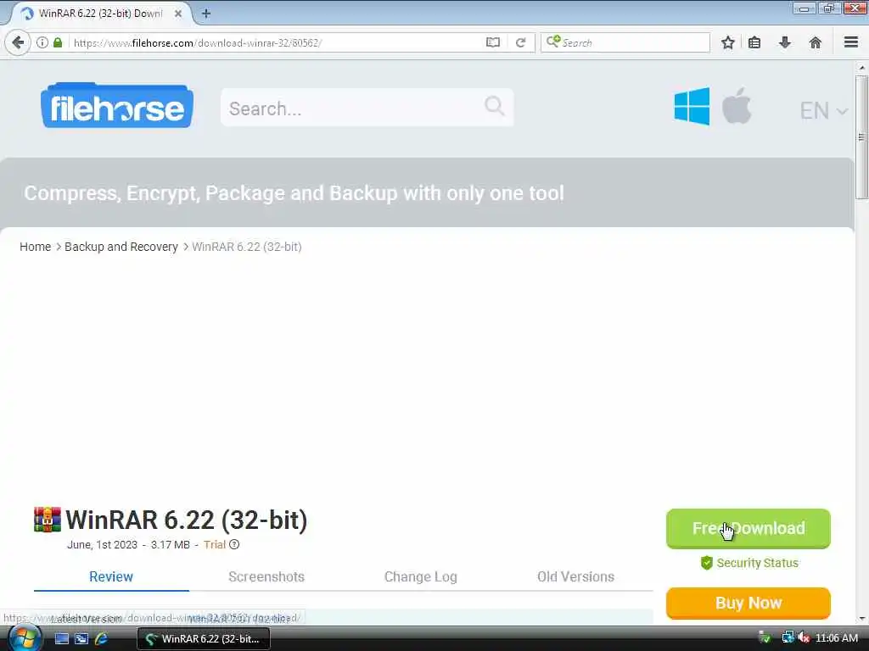Viewport: 869px width, 651px height.
Task: Click the page scroll up arrow
Action: 861,68
